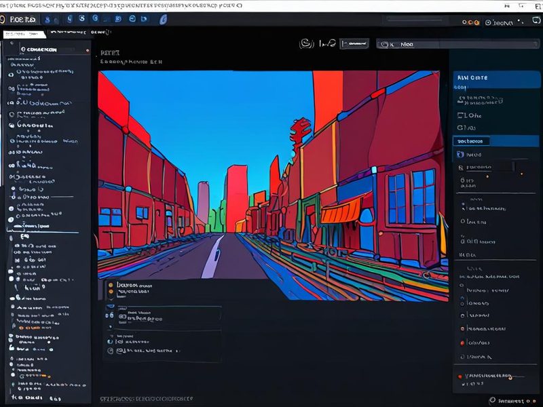Click the yellow circle icon just below the artwork

click(111, 285)
